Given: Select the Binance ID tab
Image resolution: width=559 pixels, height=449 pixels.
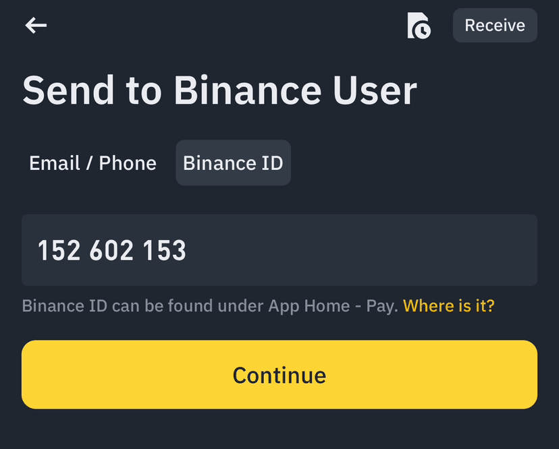Looking at the screenshot, I should coord(233,163).
